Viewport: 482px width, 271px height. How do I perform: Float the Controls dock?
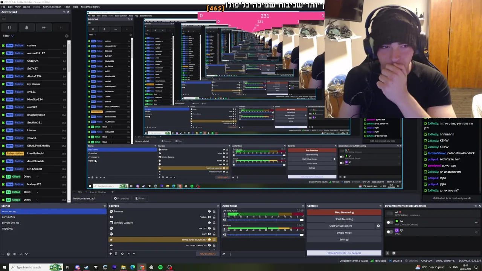(x=380, y=206)
